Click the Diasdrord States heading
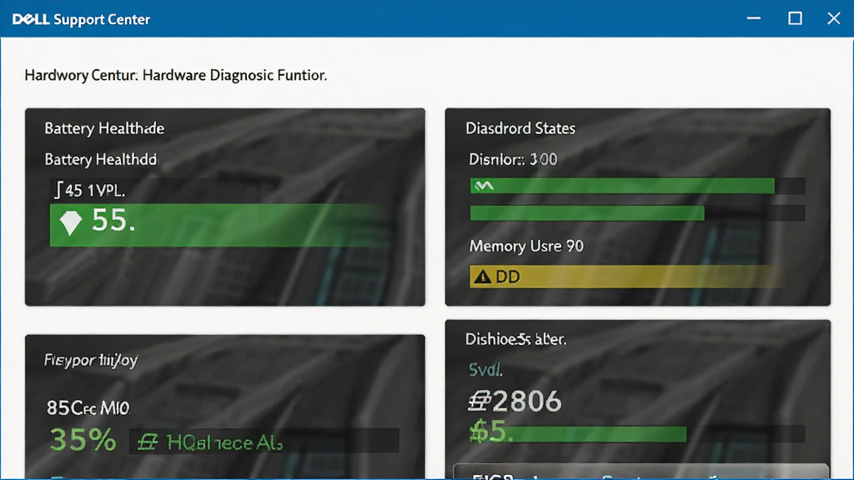Screen dimensions: 854x480 point(520,128)
